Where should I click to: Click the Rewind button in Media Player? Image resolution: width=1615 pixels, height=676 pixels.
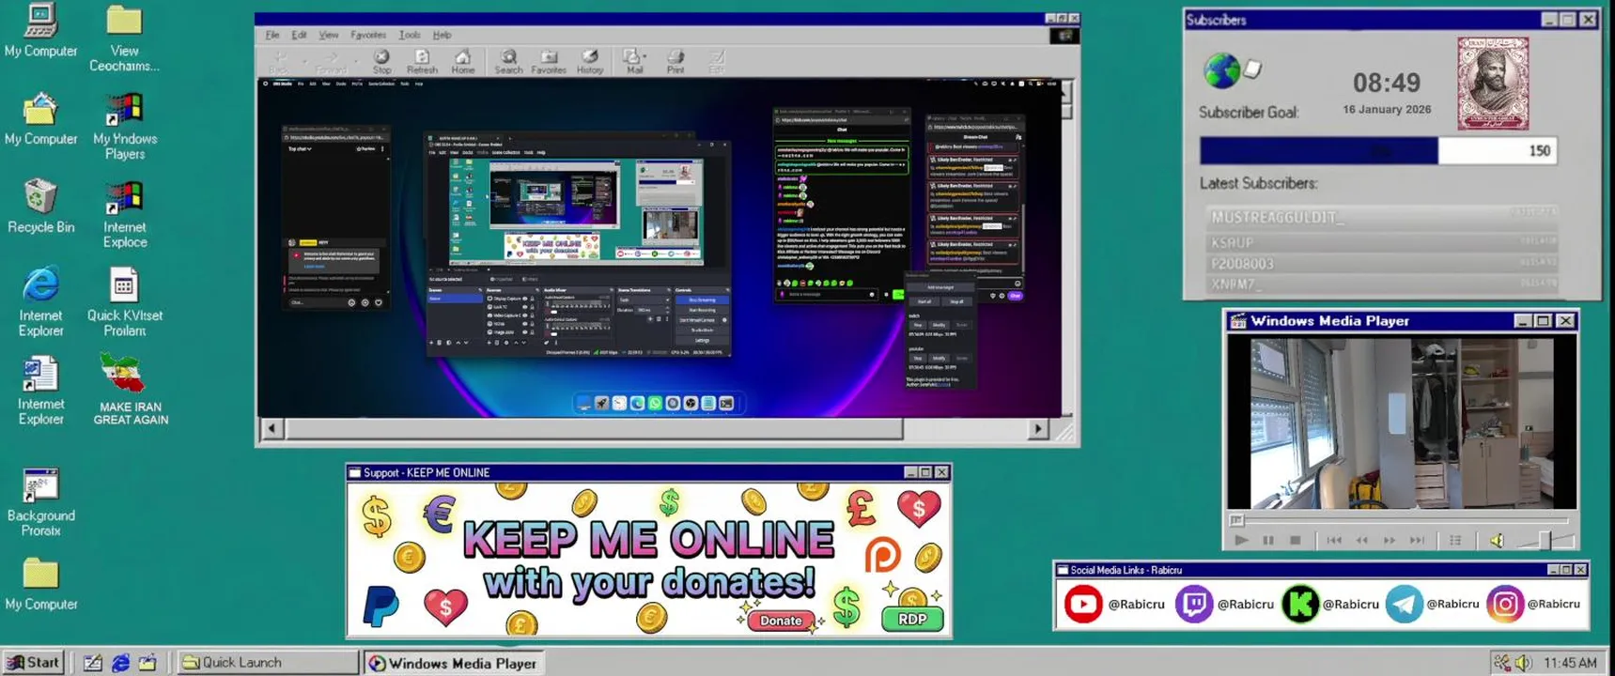1361,541
